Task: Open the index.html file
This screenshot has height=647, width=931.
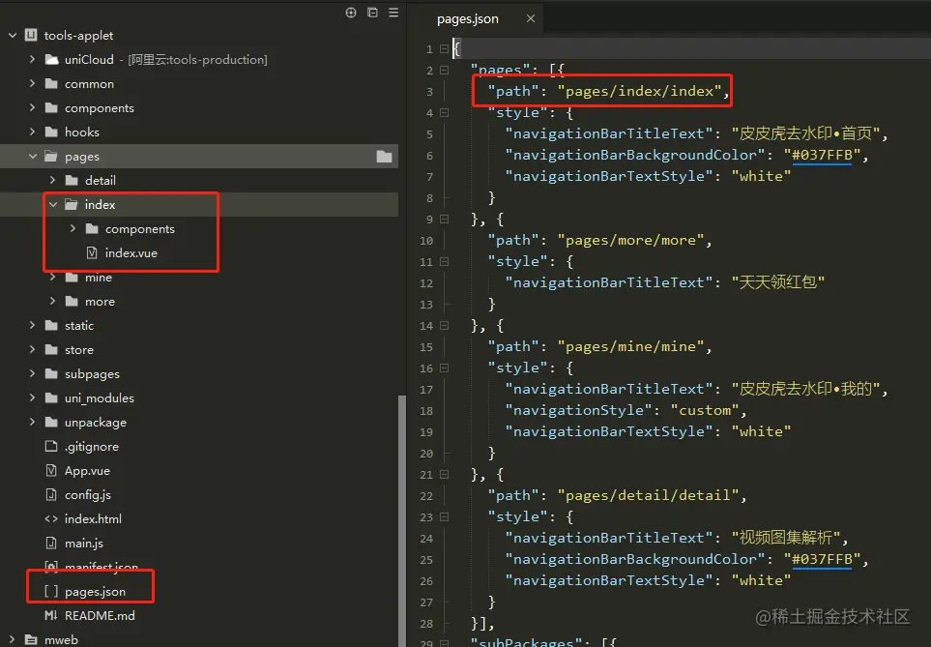Action: 93,518
